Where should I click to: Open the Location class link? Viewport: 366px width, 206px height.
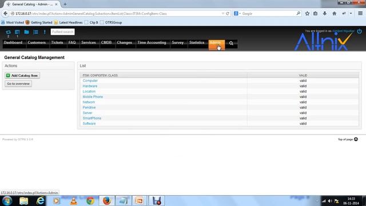89,92
